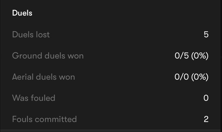
Task: Click the word "committed" in Fouls committed
Action: point(56,119)
